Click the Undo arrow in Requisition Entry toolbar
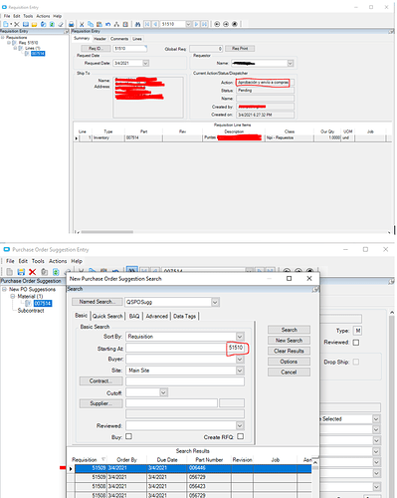Screen dimensions: 397x498 click(107, 24)
